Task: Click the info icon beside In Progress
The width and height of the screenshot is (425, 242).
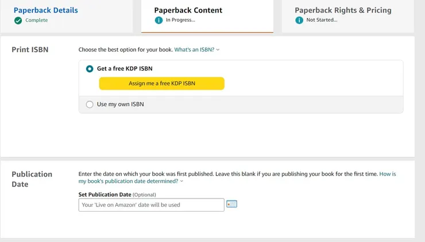Action: point(159,21)
